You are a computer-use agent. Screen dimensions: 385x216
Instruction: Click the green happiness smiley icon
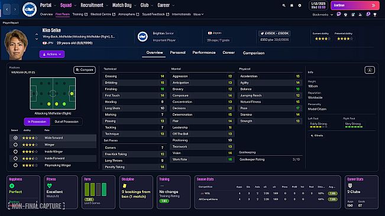(12, 186)
